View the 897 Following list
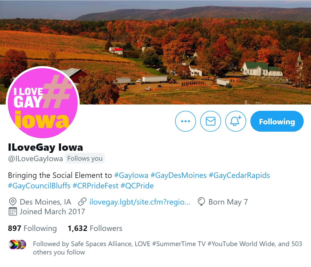This screenshot has width=311, height=267. pos(32,228)
